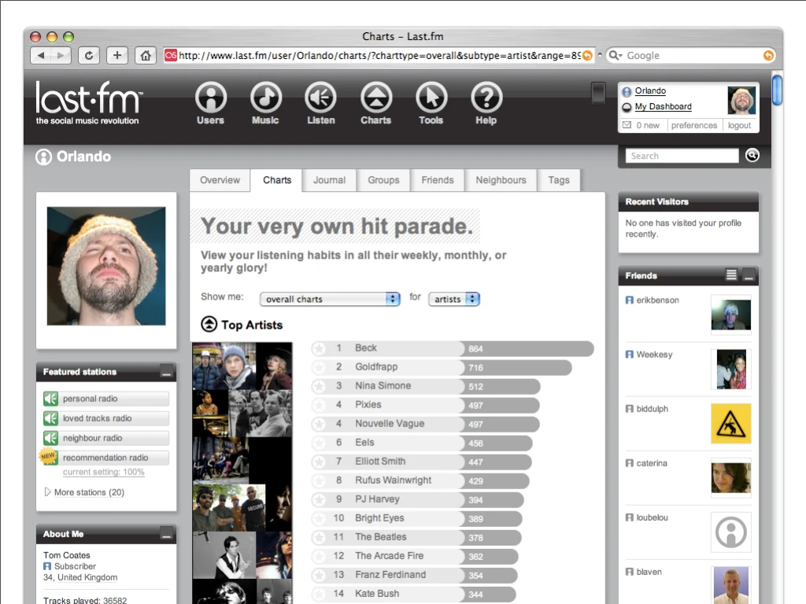This screenshot has width=806, height=604.
Task: Click the United Kingdom link in About Me
Action: click(87, 577)
